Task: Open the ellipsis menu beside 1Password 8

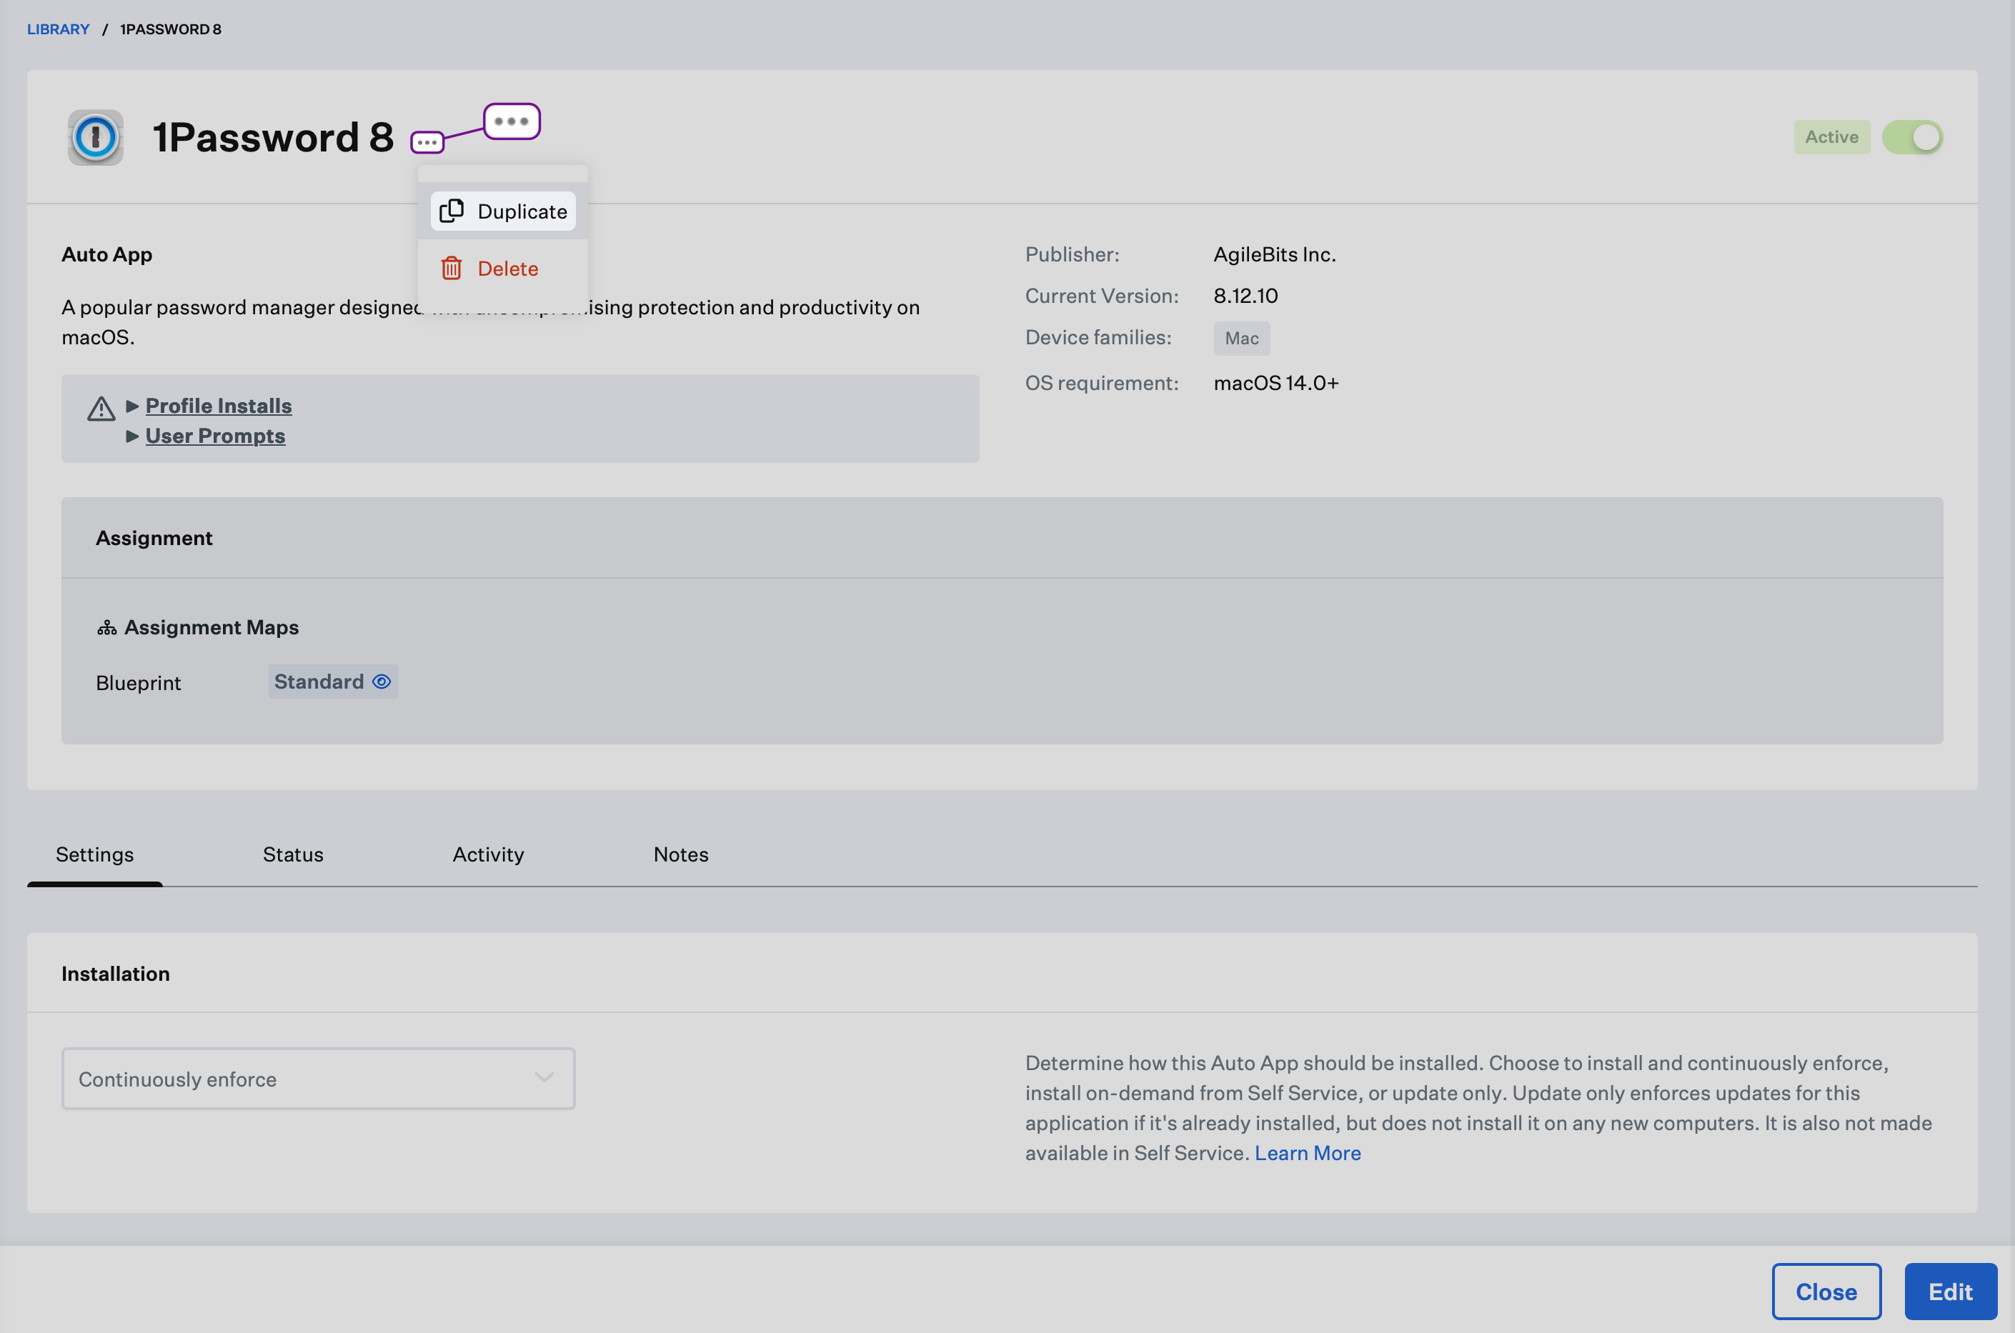Action: click(x=427, y=142)
